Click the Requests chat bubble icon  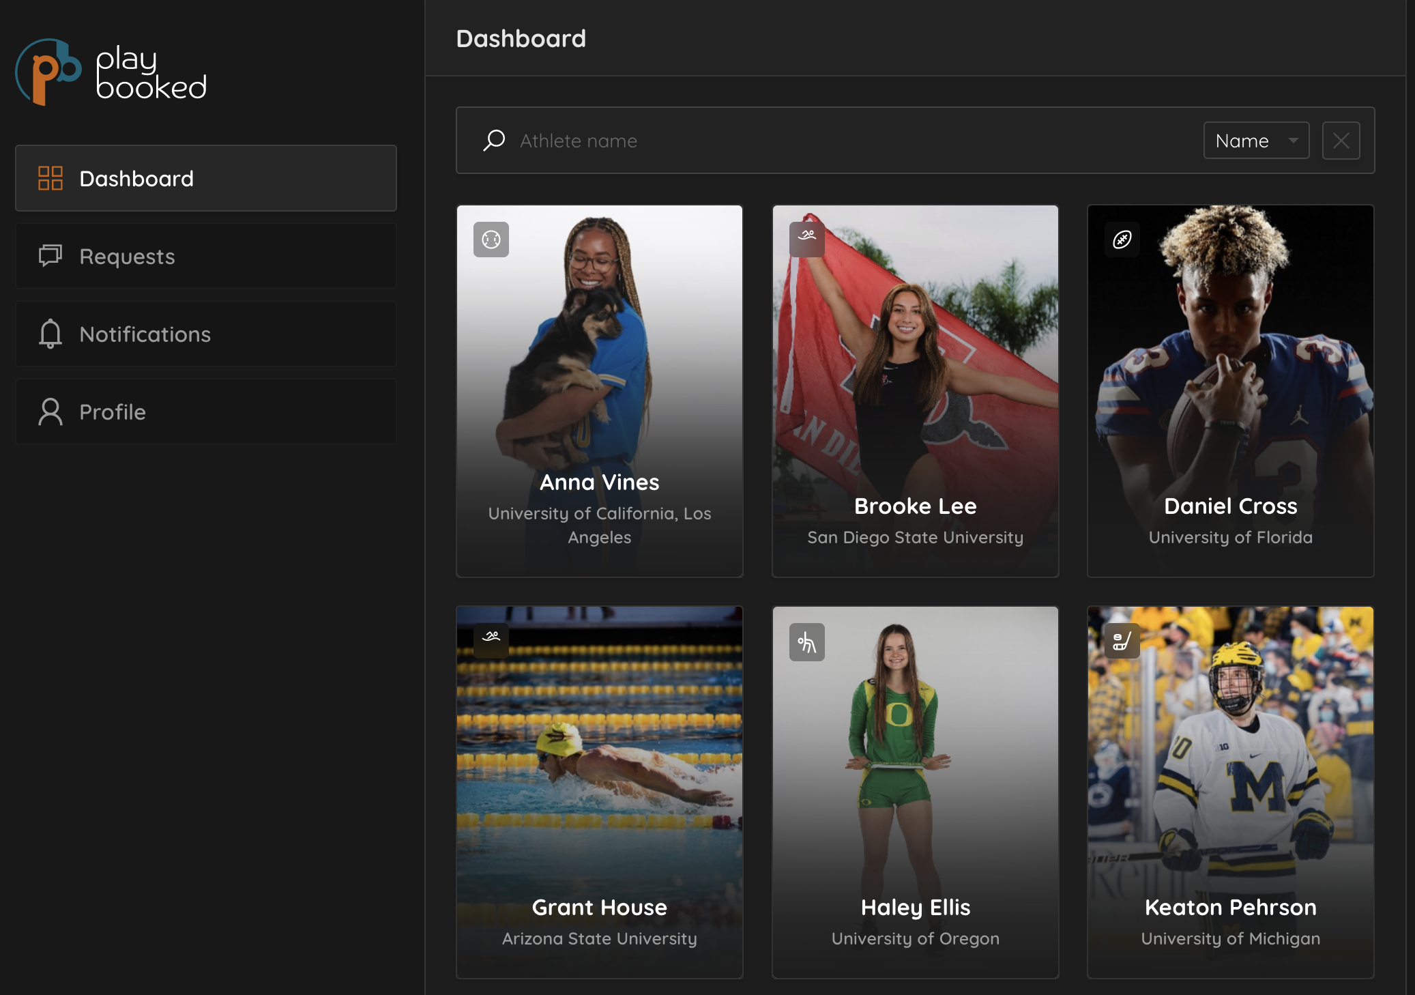(x=50, y=256)
